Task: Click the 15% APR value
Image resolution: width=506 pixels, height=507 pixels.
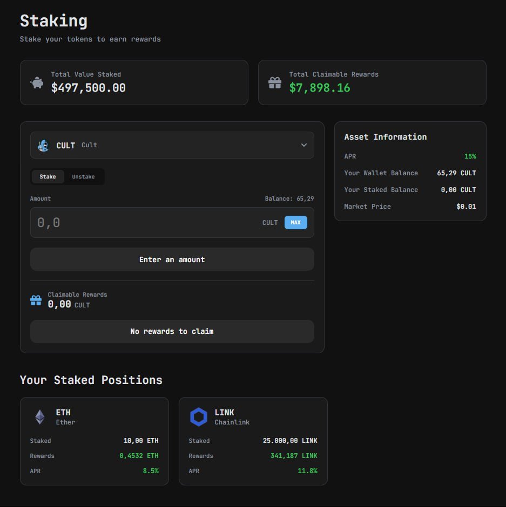Action: click(x=470, y=156)
